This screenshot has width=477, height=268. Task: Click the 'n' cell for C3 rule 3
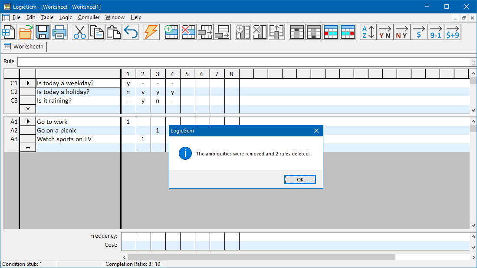(x=158, y=100)
